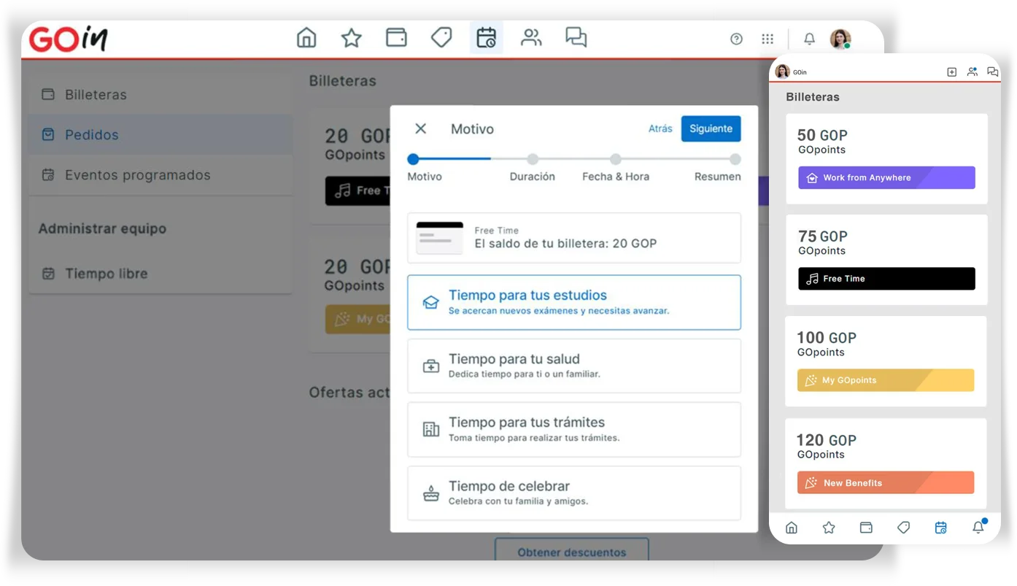Image resolution: width=1017 pixels, height=586 pixels.
Task: Close the Motivo dialog with the X
Action: pos(420,128)
